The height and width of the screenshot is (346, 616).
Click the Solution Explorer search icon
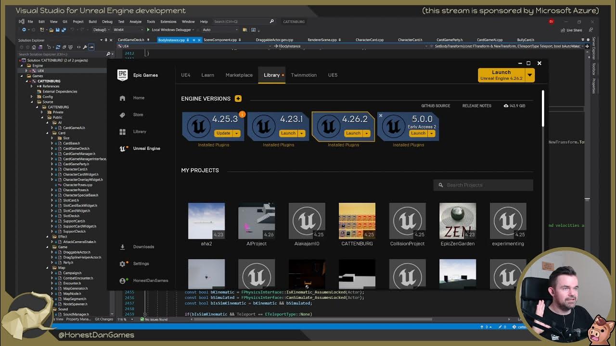108,54
